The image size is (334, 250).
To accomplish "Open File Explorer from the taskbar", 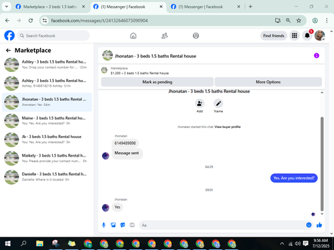I will point(39,244).
